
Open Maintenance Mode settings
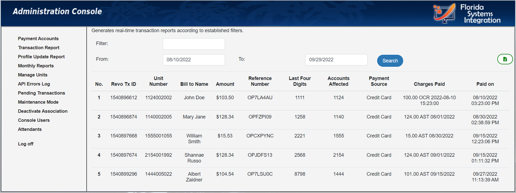point(38,102)
